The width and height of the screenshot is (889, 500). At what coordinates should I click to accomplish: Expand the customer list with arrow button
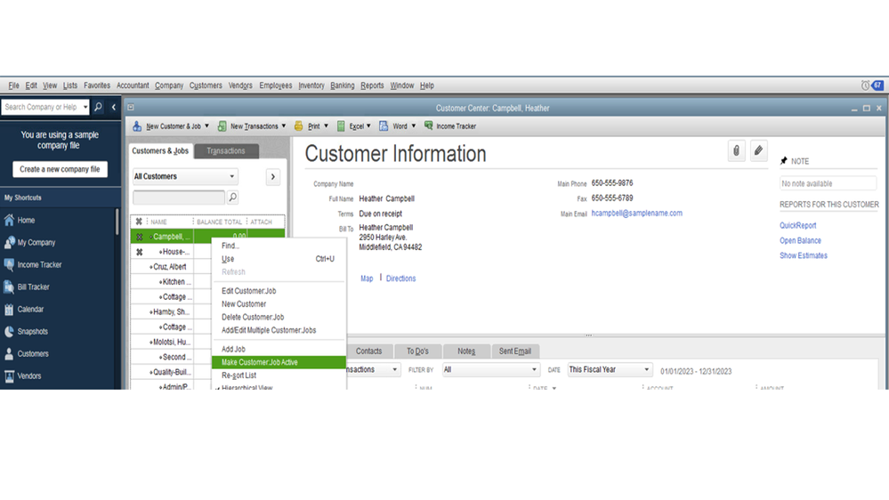272,177
